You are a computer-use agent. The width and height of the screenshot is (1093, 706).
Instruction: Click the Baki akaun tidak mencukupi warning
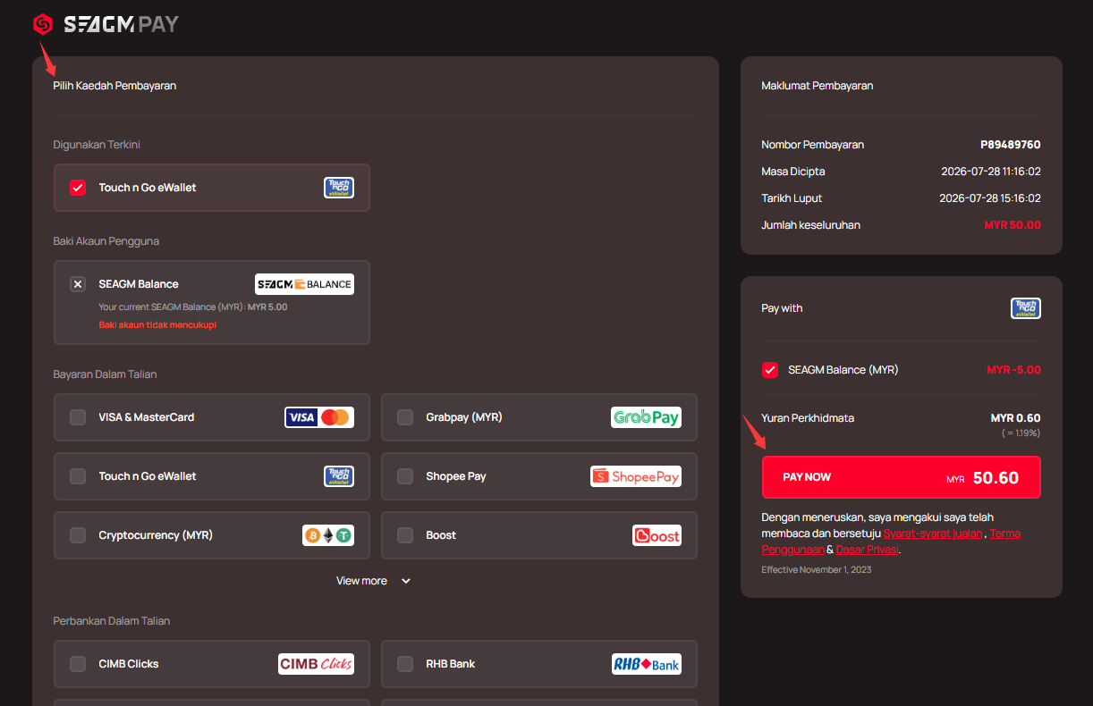[x=157, y=325]
